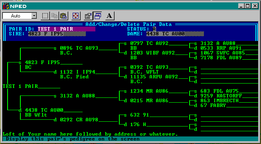The image size is (261, 144).
Task: Select pedigree entry 683 FDL AU75
Action: (219, 91)
